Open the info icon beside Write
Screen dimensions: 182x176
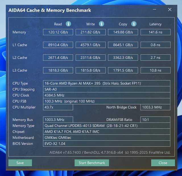point(102,24)
